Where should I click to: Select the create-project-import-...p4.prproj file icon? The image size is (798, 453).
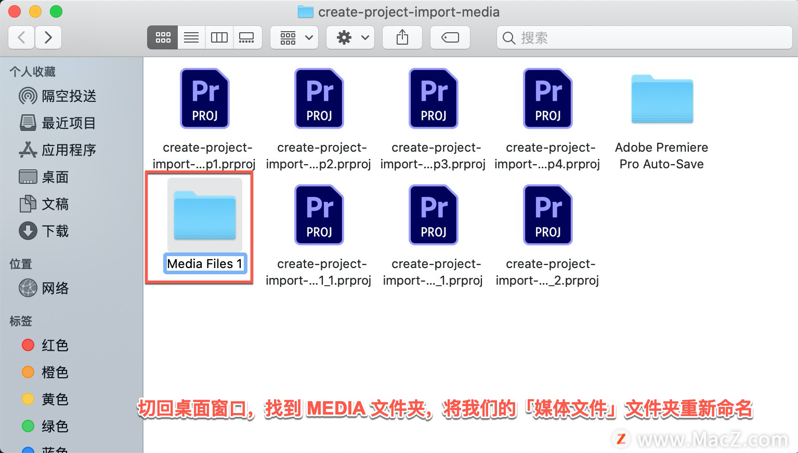[x=548, y=98]
